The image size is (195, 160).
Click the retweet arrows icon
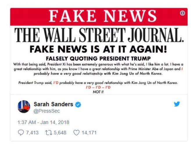[48, 133]
